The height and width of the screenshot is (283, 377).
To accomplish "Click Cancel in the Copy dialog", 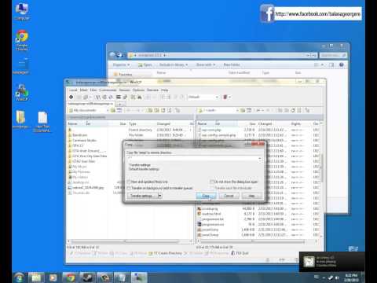I will point(229,196).
